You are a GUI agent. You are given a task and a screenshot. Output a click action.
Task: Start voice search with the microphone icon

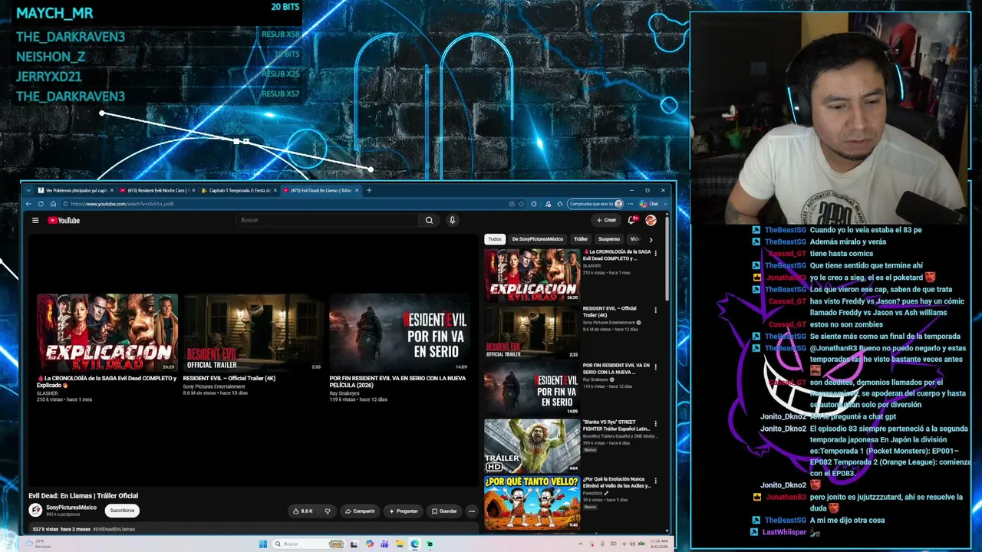coord(453,220)
